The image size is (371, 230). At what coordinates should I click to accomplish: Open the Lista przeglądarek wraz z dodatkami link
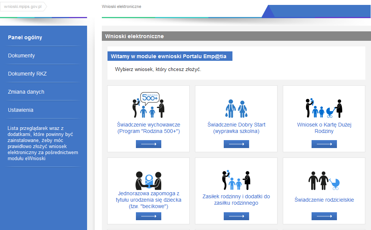point(43,144)
